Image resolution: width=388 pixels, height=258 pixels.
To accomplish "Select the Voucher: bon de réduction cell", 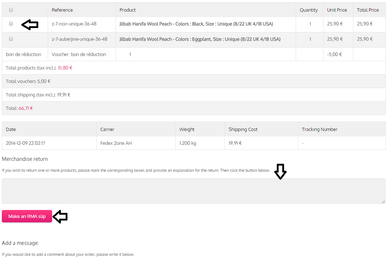I will click(79, 55).
